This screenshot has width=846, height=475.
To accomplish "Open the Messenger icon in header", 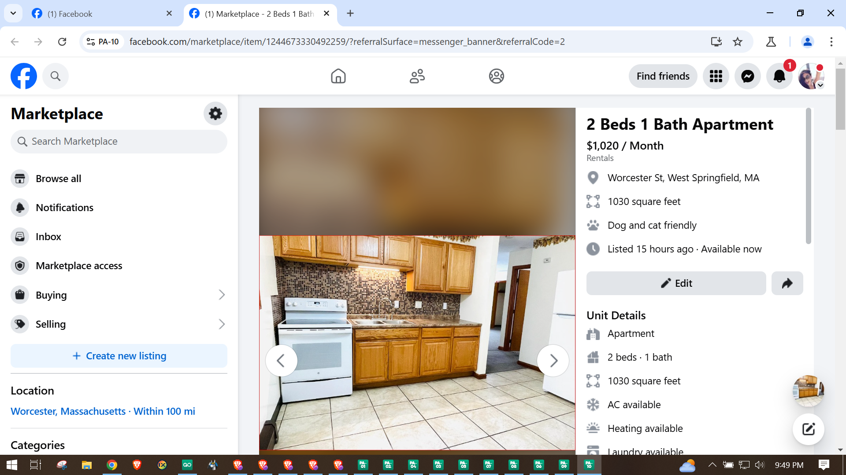I will [x=747, y=77].
